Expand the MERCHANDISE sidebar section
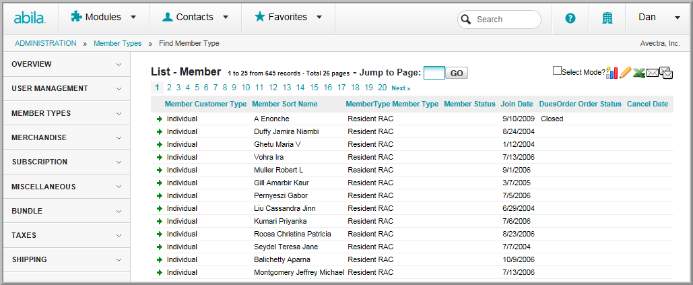 click(66, 137)
